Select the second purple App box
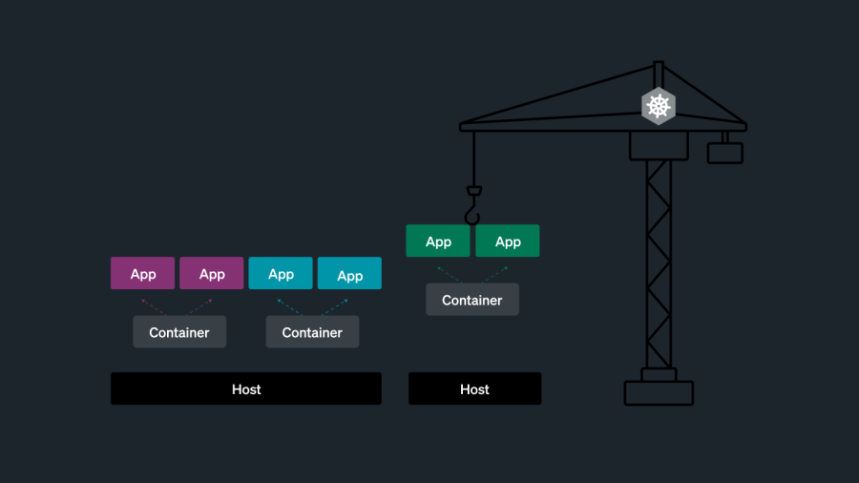 [x=212, y=274]
